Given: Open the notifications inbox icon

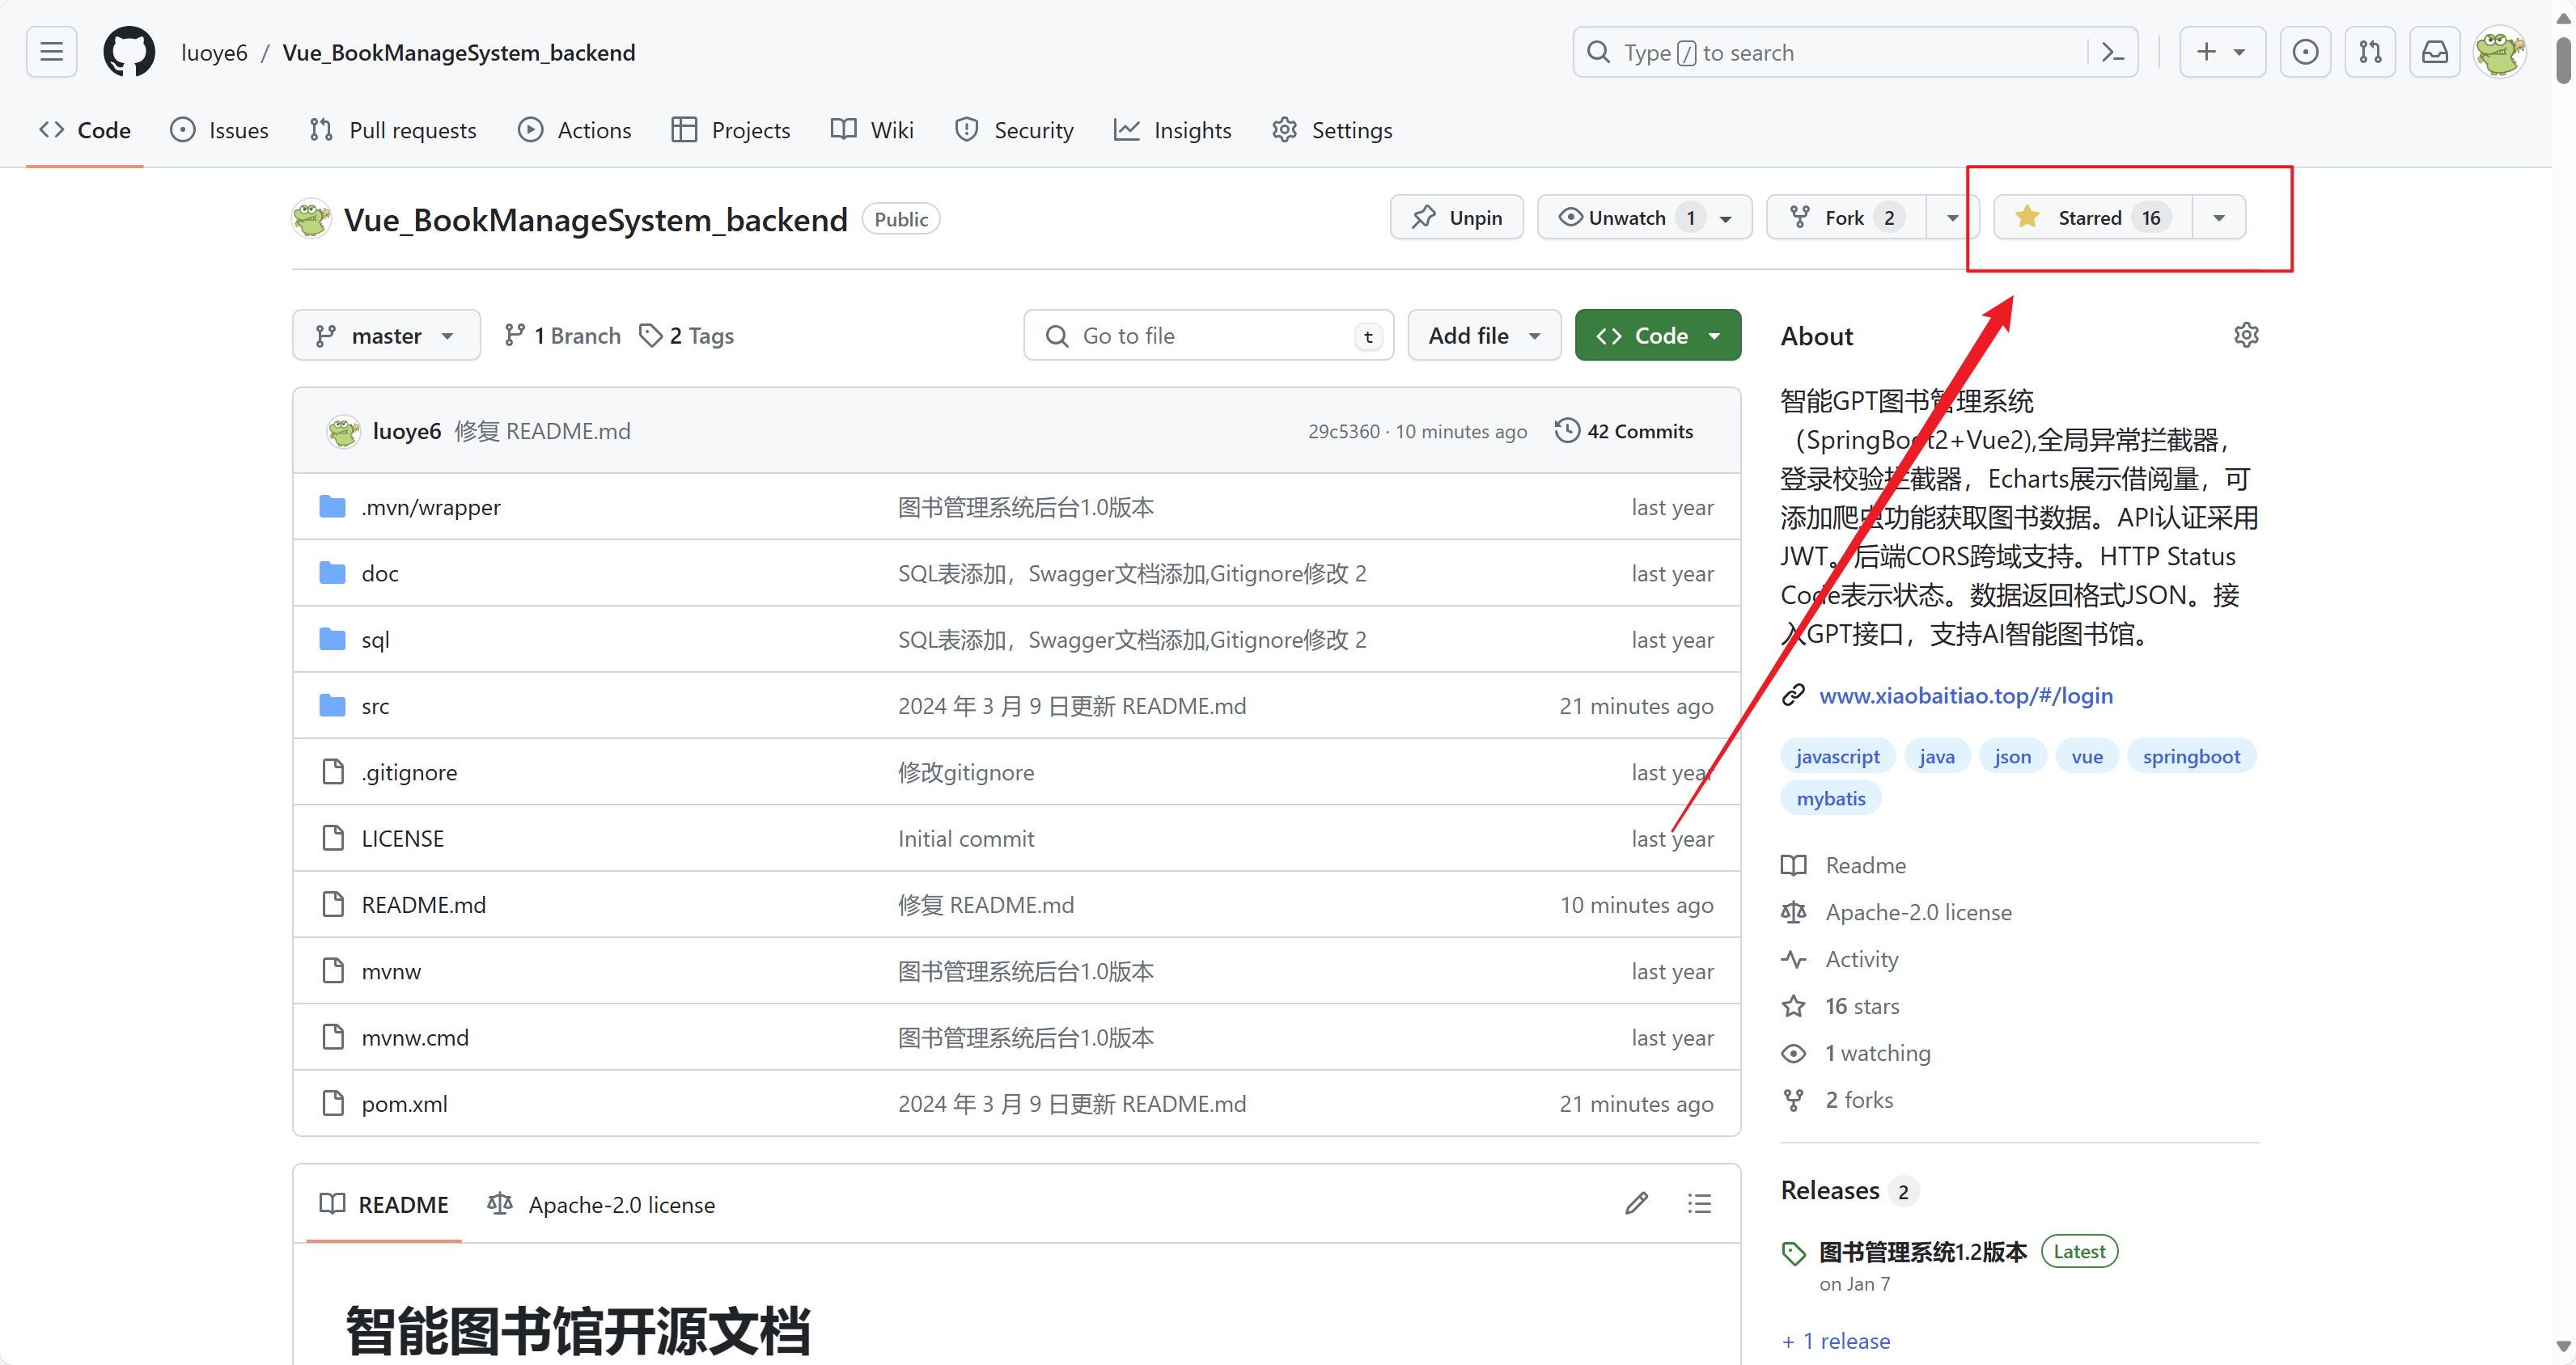Looking at the screenshot, I should point(2435,52).
